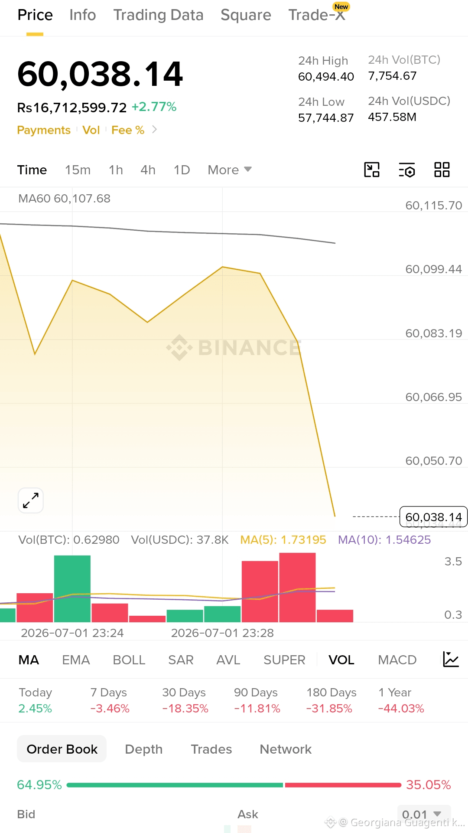This screenshot has height=833, width=468.
Task: Tap the New badge on Trade-X
Action: (x=341, y=7)
